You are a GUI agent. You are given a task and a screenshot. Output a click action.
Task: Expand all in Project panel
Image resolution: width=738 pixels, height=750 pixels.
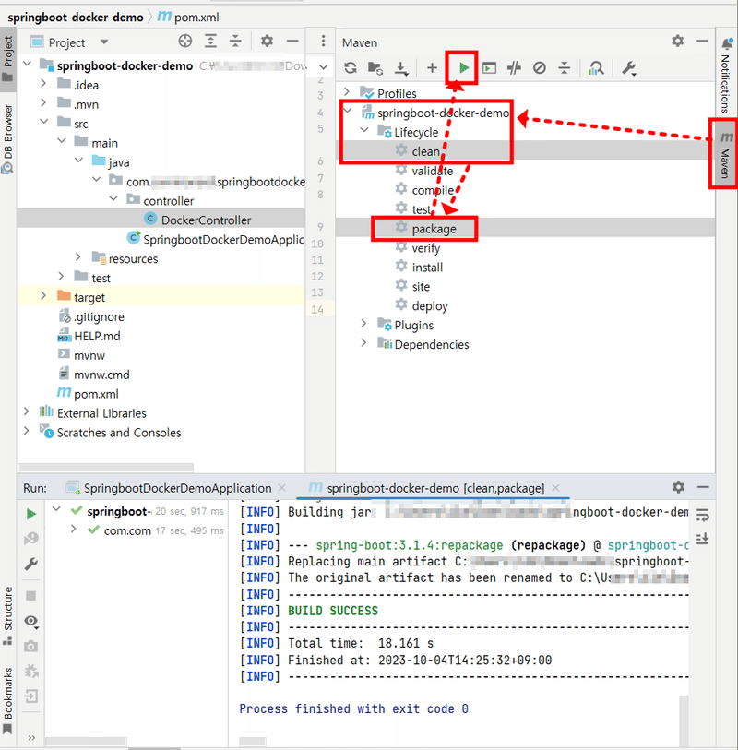pos(210,42)
